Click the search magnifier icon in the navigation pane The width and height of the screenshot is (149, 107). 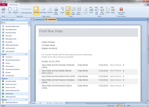click(x=29, y=22)
